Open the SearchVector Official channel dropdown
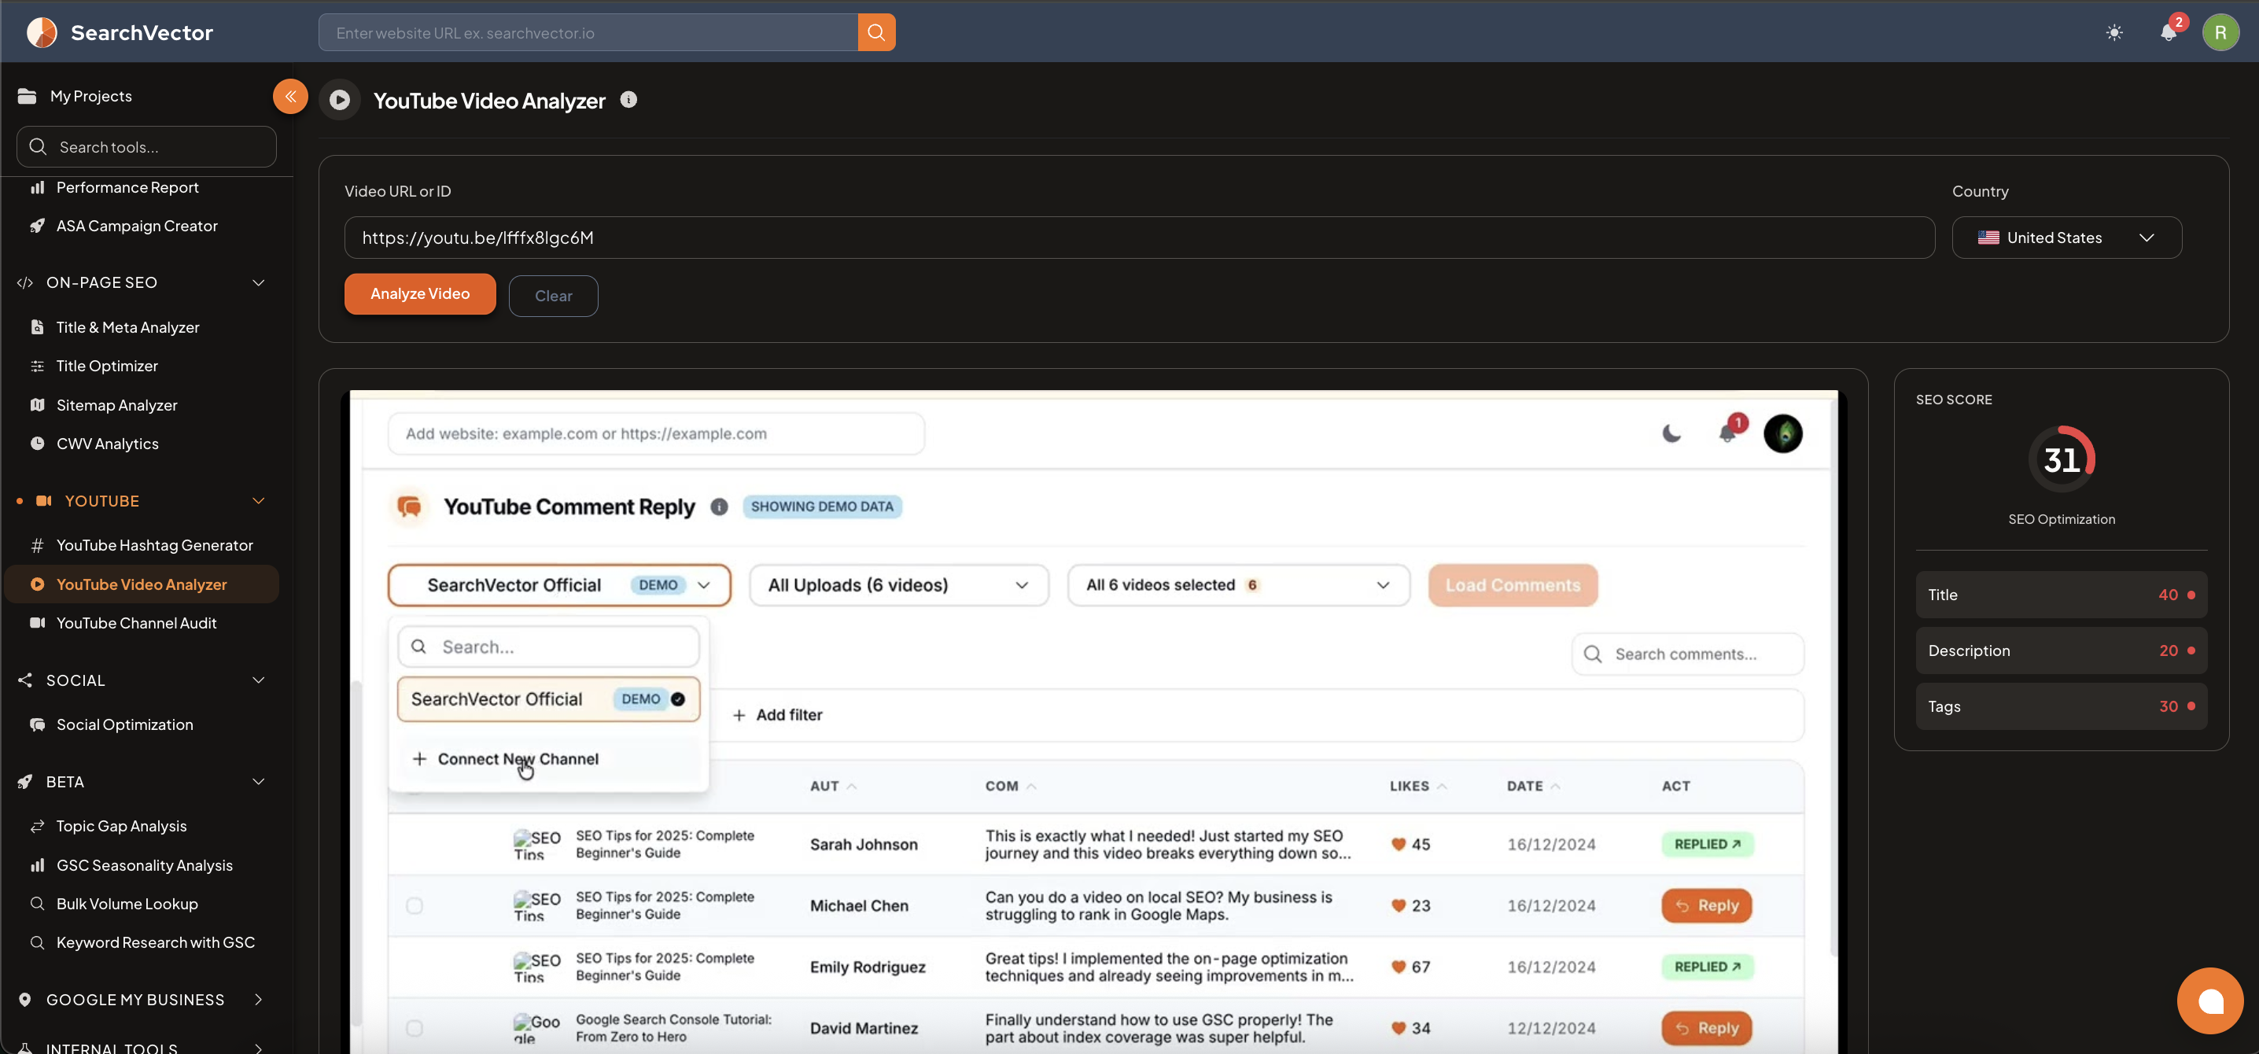The image size is (2259, 1054). click(x=559, y=585)
